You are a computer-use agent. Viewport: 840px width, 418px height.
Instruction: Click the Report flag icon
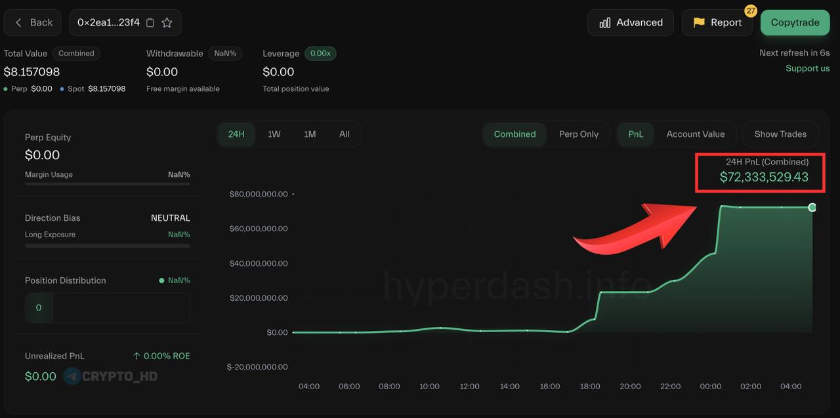699,22
